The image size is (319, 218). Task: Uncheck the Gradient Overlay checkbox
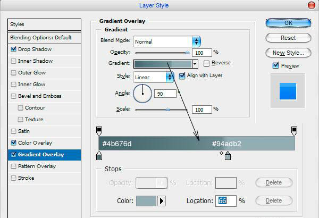[x=13, y=155]
